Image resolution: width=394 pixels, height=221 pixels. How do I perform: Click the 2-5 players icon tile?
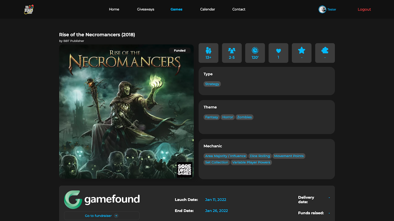click(232, 53)
